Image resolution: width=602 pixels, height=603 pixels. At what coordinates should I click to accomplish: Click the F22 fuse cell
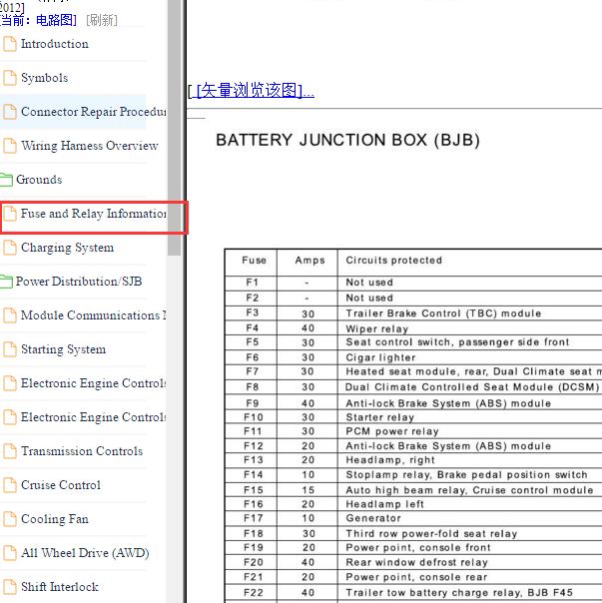coord(254,593)
